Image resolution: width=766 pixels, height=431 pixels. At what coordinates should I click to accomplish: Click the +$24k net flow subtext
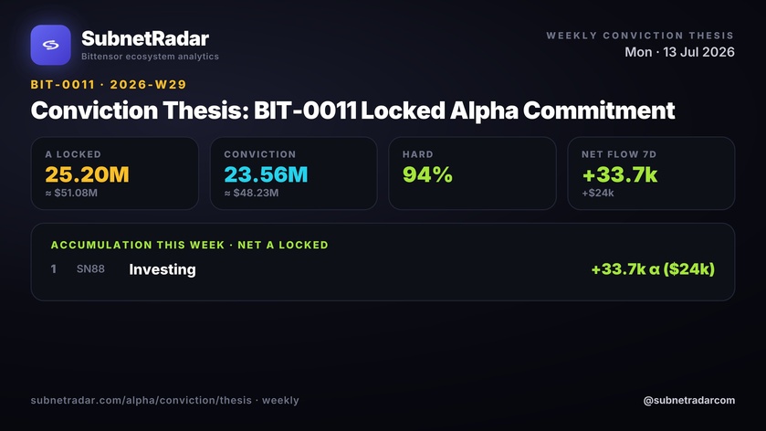[x=598, y=193]
